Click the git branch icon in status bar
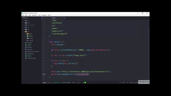This screenshot has width=171, height=96. coord(130,82)
